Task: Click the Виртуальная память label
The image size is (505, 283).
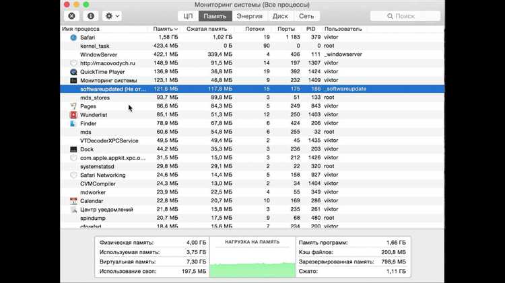Action: (x=127, y=261)
